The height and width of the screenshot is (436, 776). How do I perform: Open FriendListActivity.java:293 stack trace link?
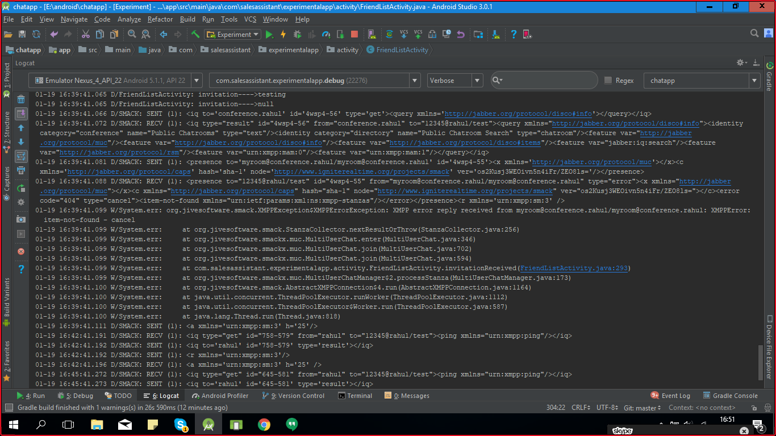pos(574,269)
